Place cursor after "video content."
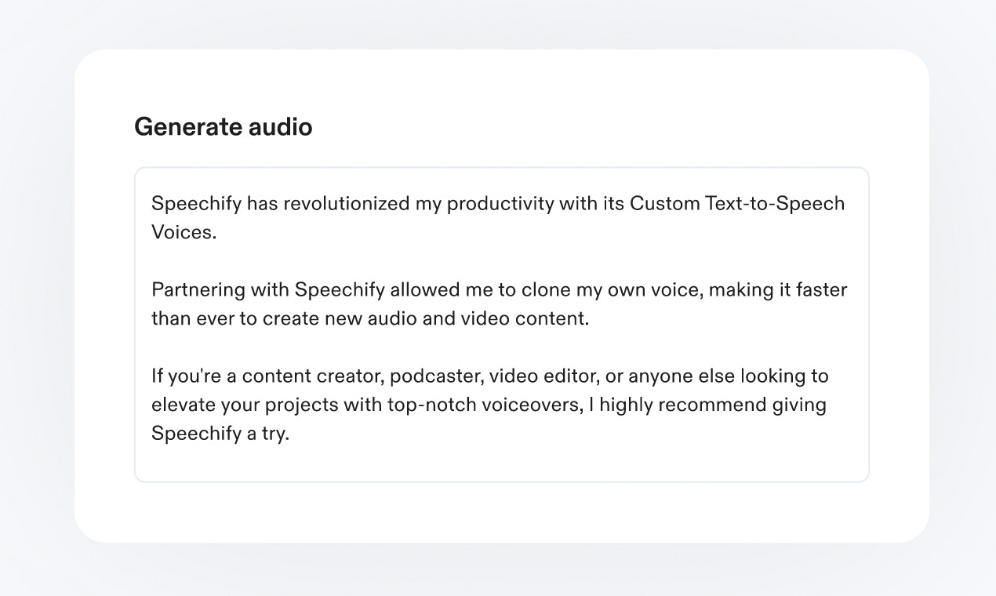The width and height of the screenshot is (996, 596). 590,319
